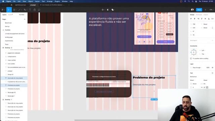Open the Apple menu
Screen dimensions: 215x121
[3, 1]
